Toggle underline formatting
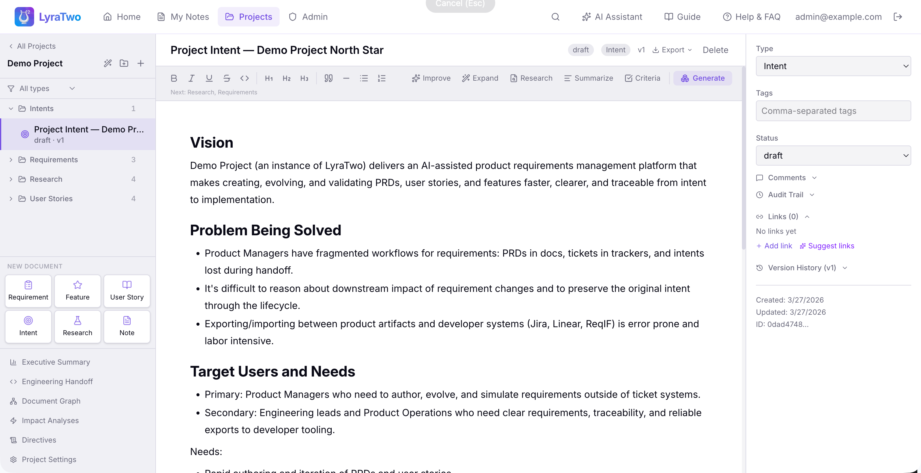Screen dimensions: 921x473 pyautogui.click(x=209, y=78)
